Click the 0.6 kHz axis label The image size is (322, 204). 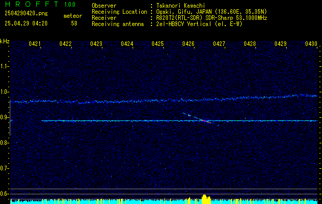coord(5,194)
